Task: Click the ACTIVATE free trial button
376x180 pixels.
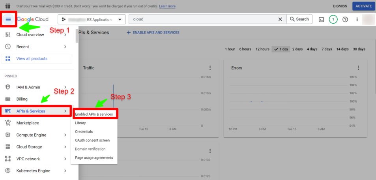Action: (x=363, y=6)
